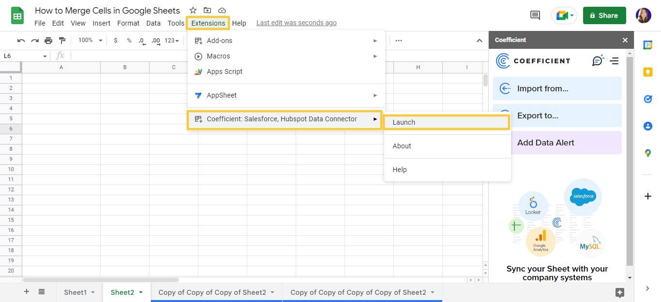Click the undo arrow icon
This screenshot has width=661, height=302.
pyautogui.click(x=21, y=41)
